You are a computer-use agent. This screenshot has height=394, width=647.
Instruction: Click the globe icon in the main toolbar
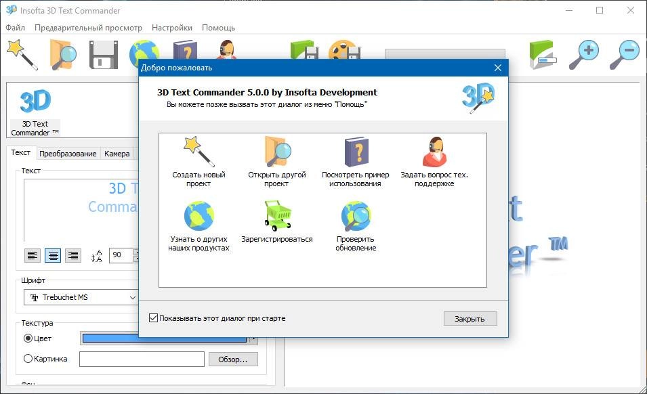144,49
